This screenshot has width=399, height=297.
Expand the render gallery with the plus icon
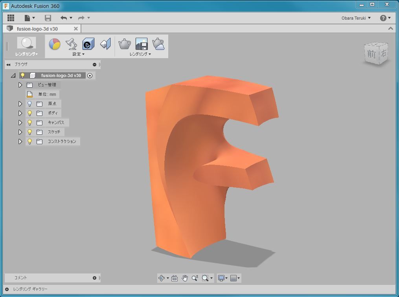(x=7, y=289)
